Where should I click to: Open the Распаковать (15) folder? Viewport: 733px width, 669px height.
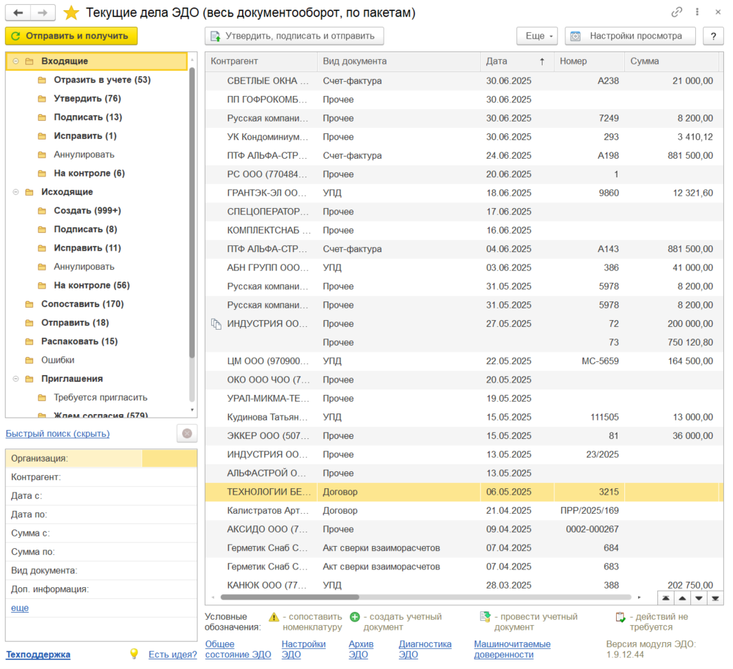coord(80,341)
